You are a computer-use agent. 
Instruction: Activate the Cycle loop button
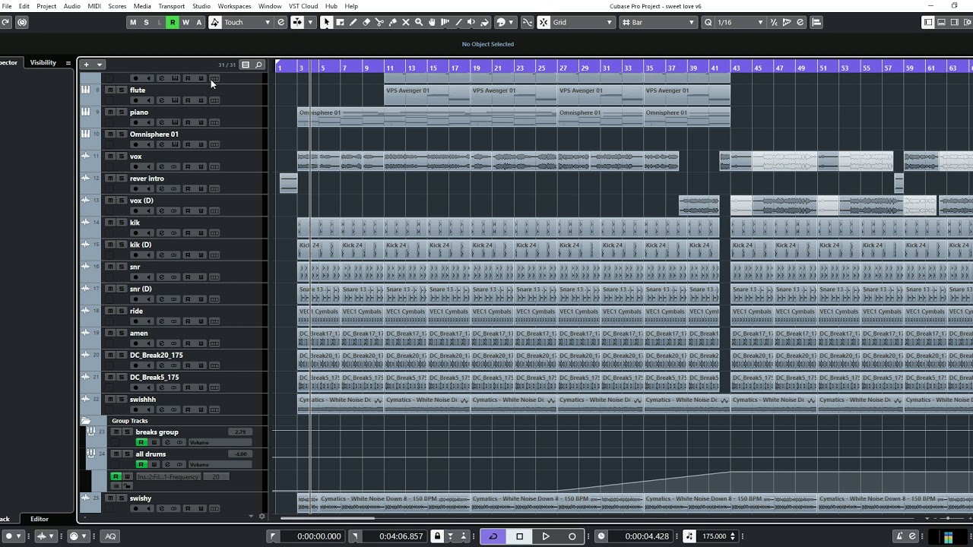tap(493, 536)
